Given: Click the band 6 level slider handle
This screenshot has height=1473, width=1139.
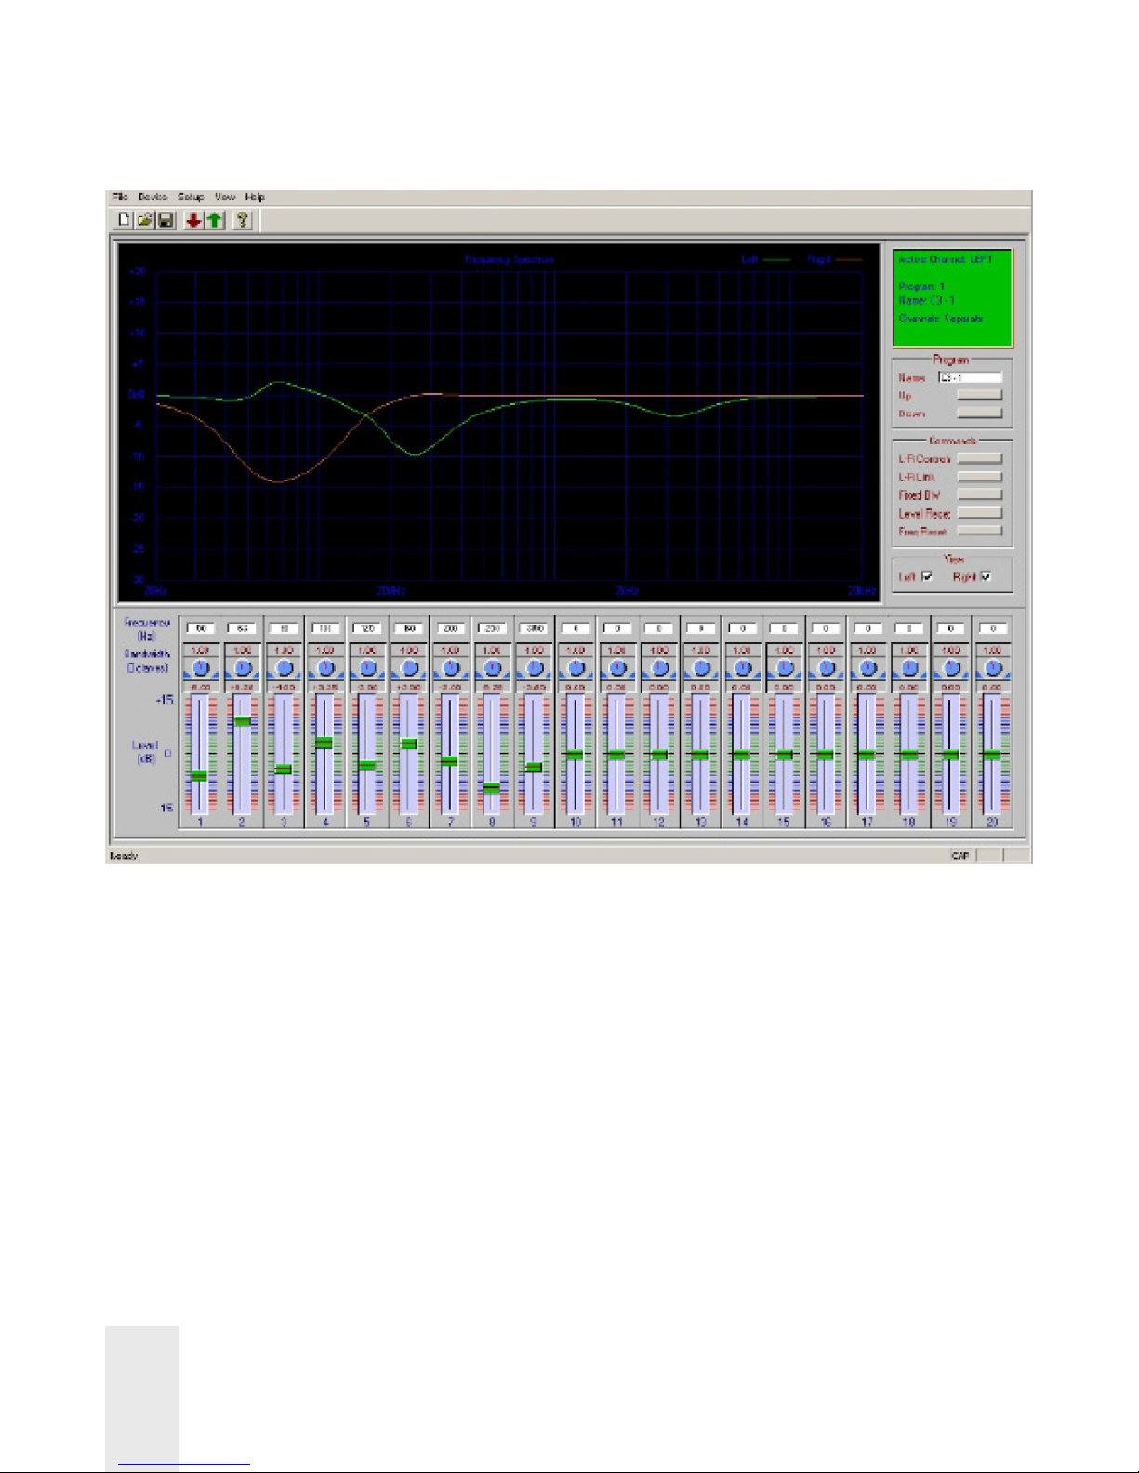Looking at the screenshot, I should coord(407,743).
